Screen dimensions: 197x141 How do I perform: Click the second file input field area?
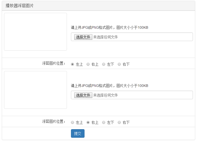(132, 95)
